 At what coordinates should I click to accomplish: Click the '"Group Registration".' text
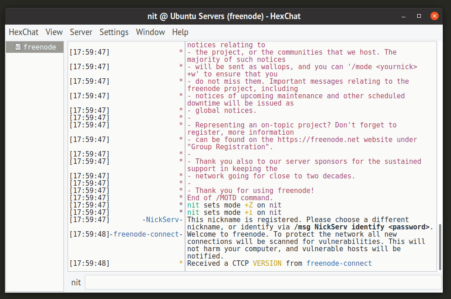(230, 147)
